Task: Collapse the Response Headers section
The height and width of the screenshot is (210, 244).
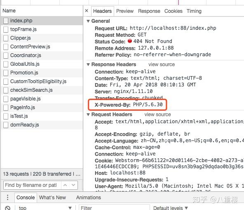Action: [88, 64]
